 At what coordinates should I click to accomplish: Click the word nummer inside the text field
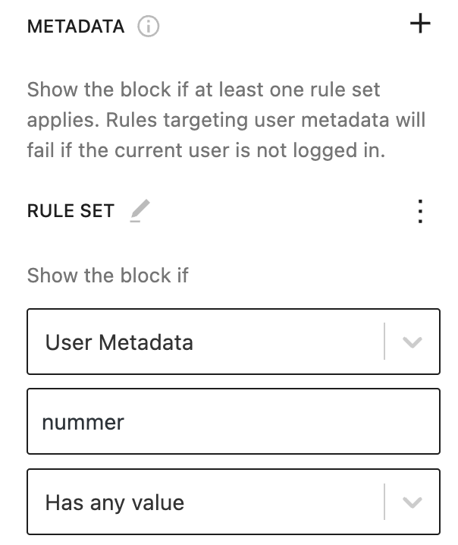pyautogui.click(x=83, y=423)
